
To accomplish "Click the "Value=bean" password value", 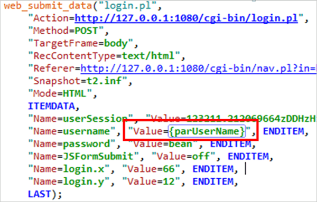I will coord(163,144).
